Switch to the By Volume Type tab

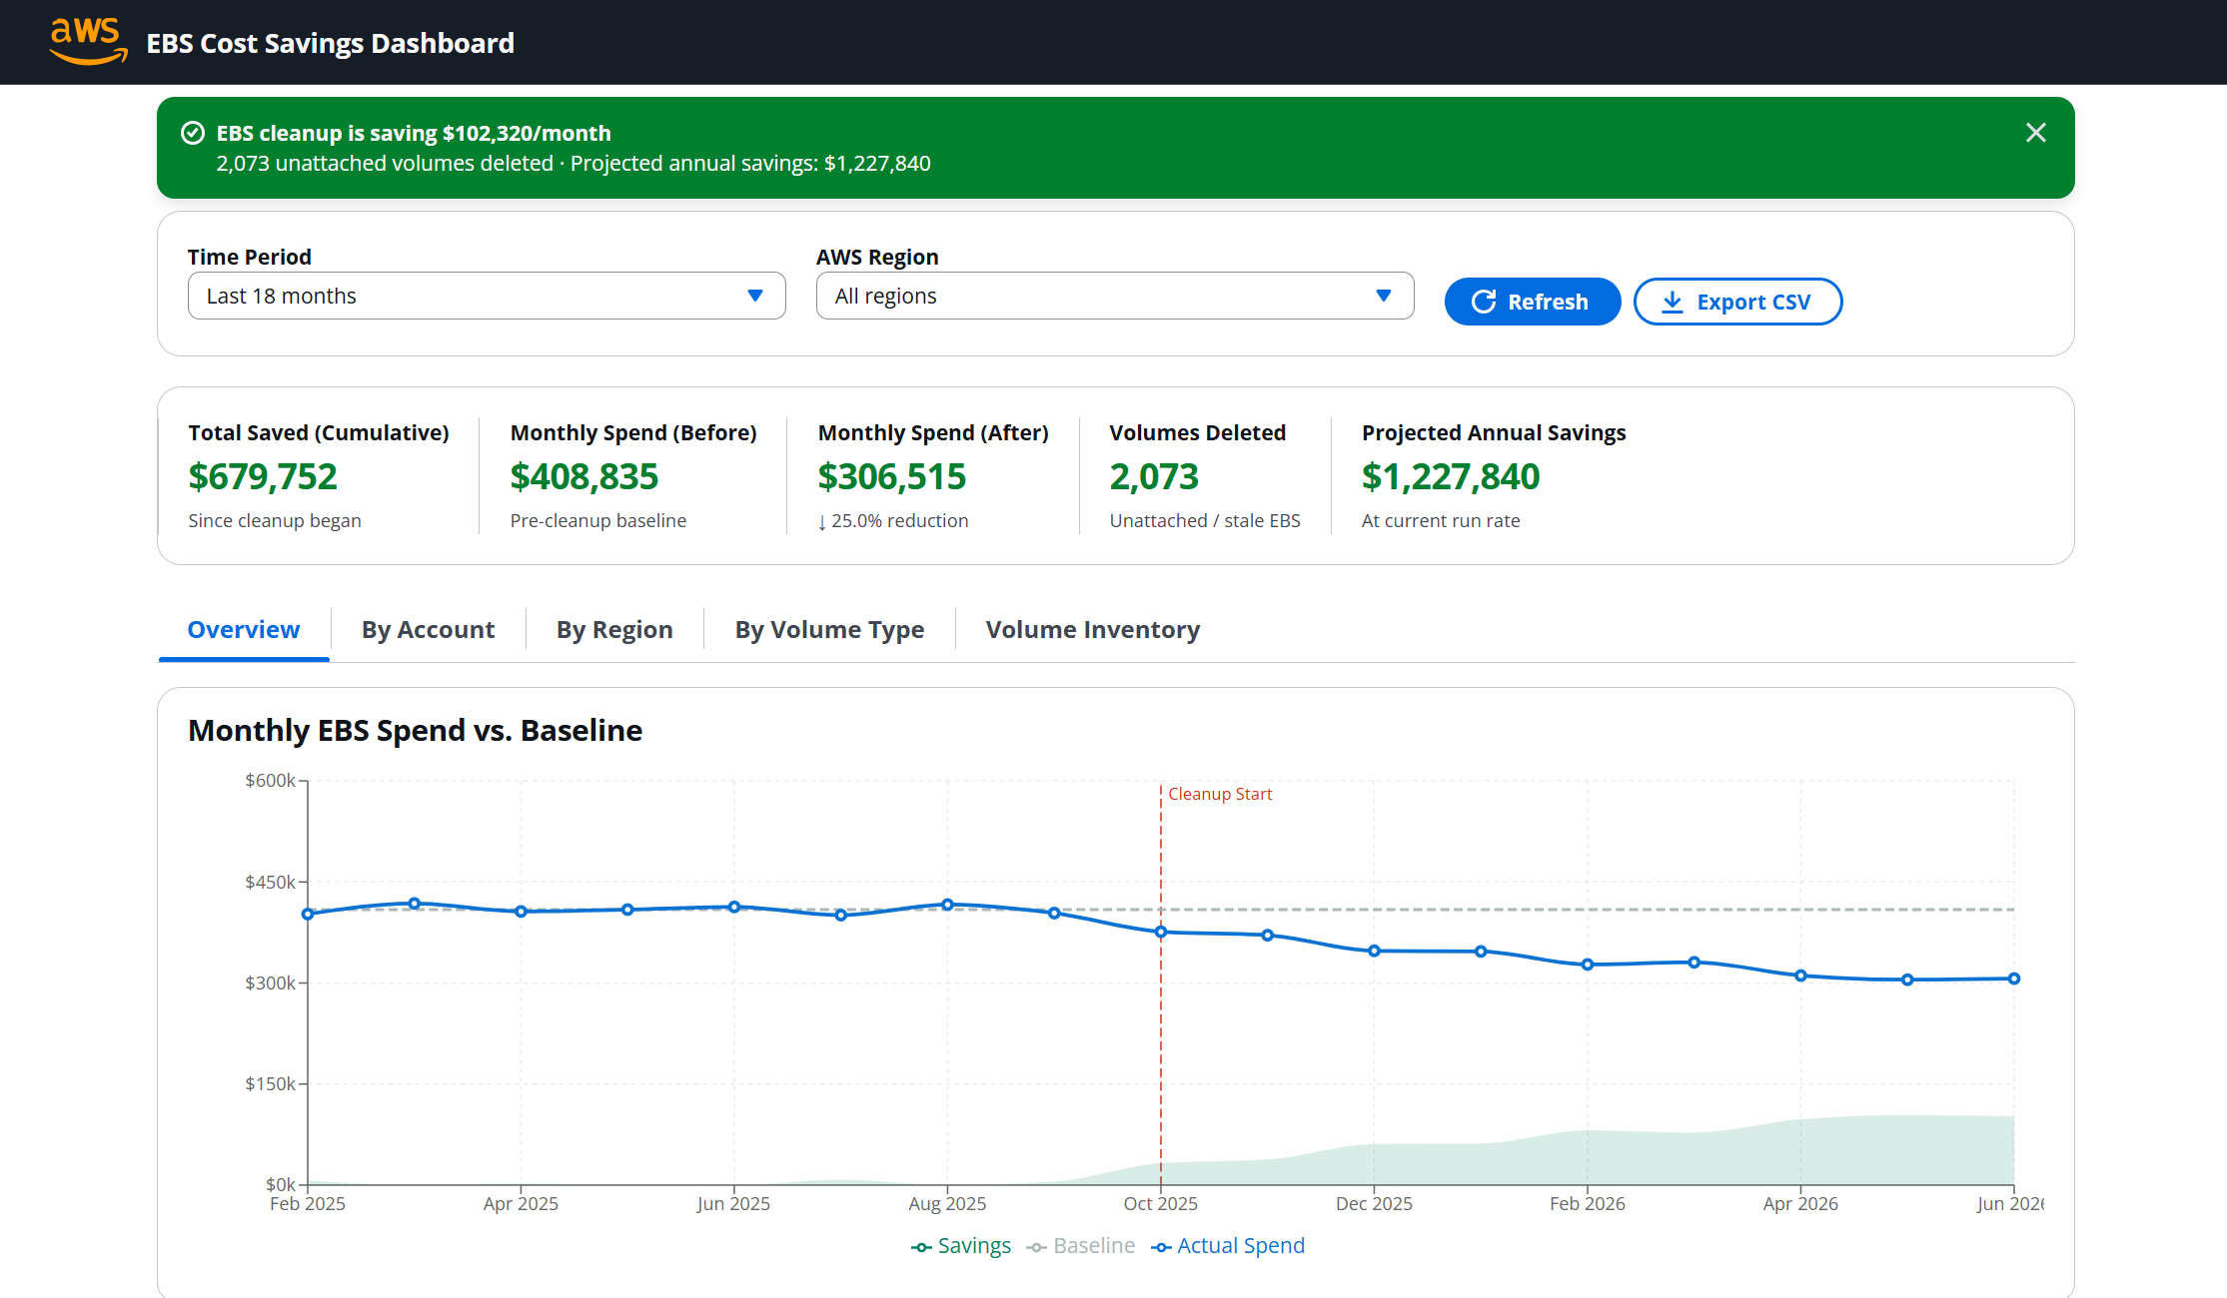(x=829, y=630)
